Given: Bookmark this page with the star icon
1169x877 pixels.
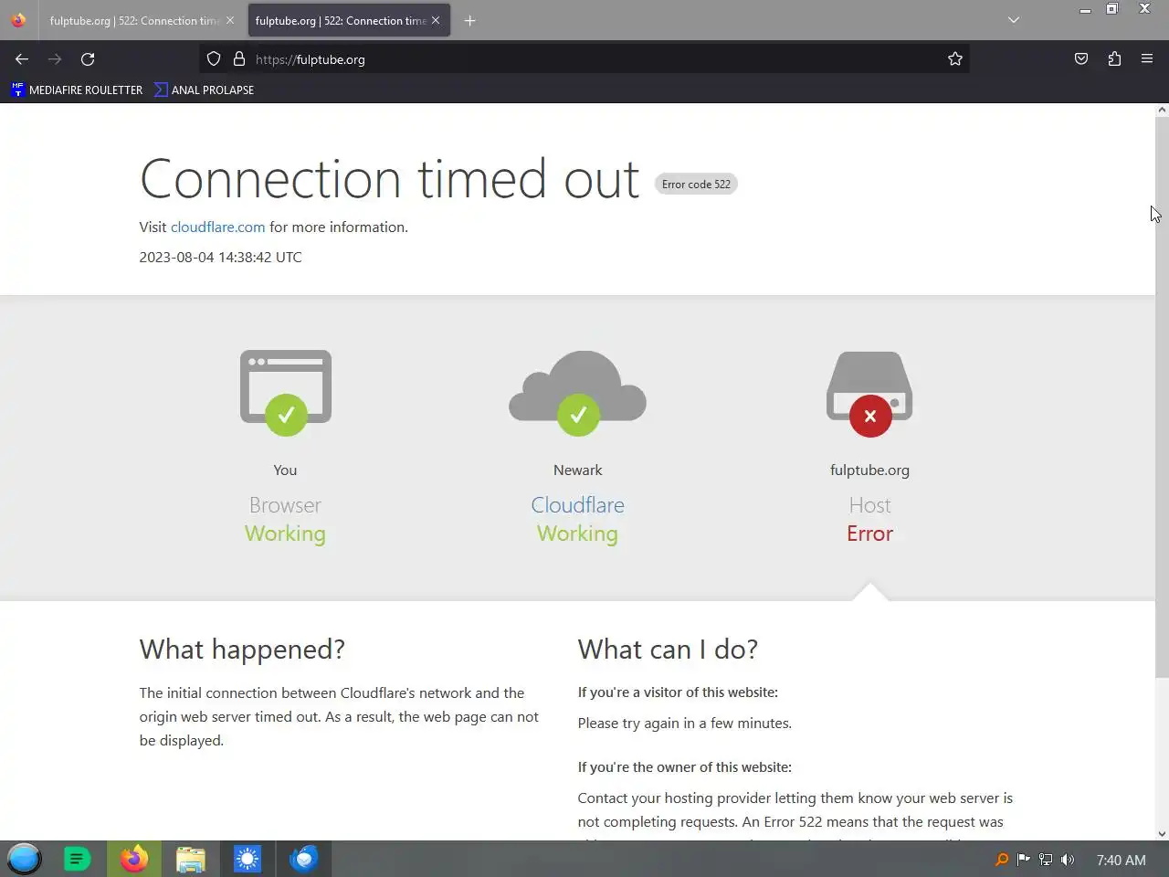Looking at the screenshot, I should click(x=955, y=59).
